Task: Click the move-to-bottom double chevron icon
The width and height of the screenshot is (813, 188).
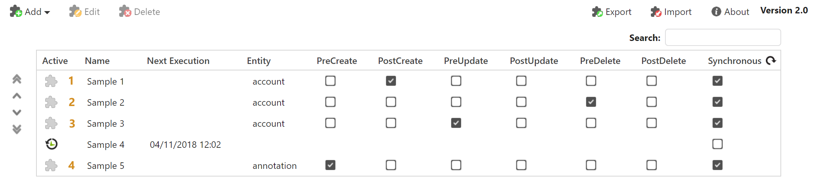Action: (17, 129)
